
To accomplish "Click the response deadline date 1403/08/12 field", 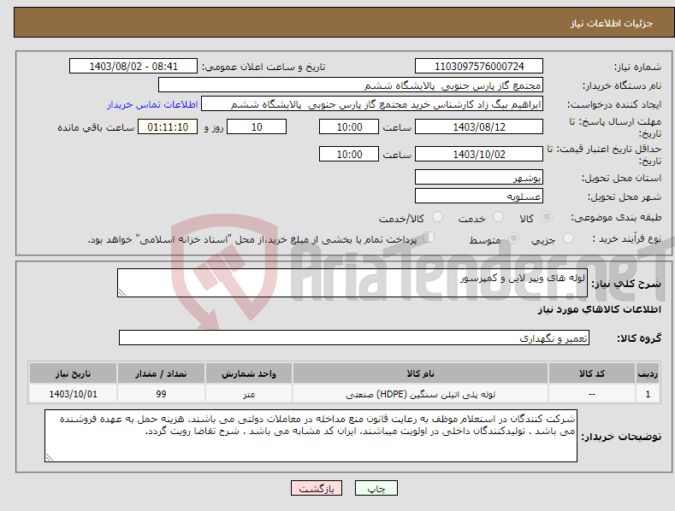I will point(479,126).
